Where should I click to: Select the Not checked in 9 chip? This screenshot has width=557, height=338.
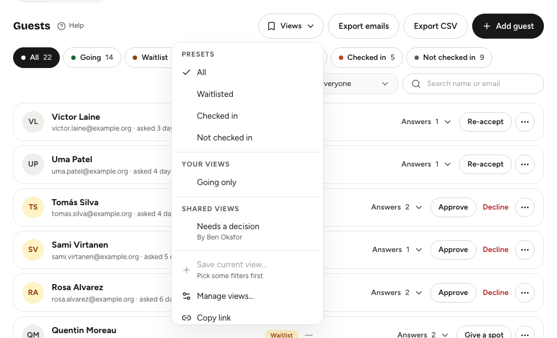[x=449, y=58]
